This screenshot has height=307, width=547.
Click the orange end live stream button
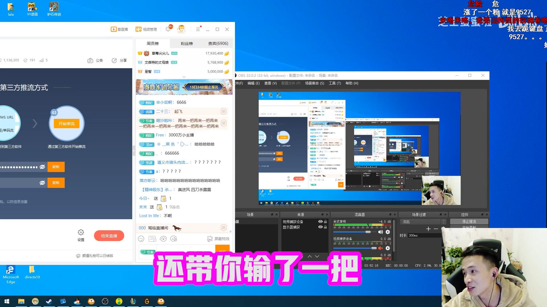pos(109,236)
